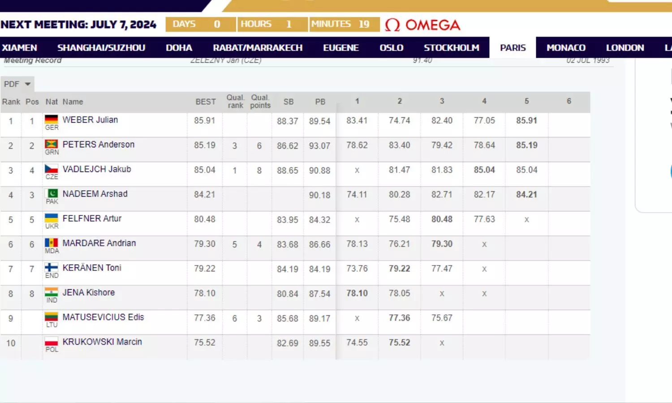This screenshot has height=403, width=672.
Task: Open the PDF dropdown menu
Action: [17, 84]
